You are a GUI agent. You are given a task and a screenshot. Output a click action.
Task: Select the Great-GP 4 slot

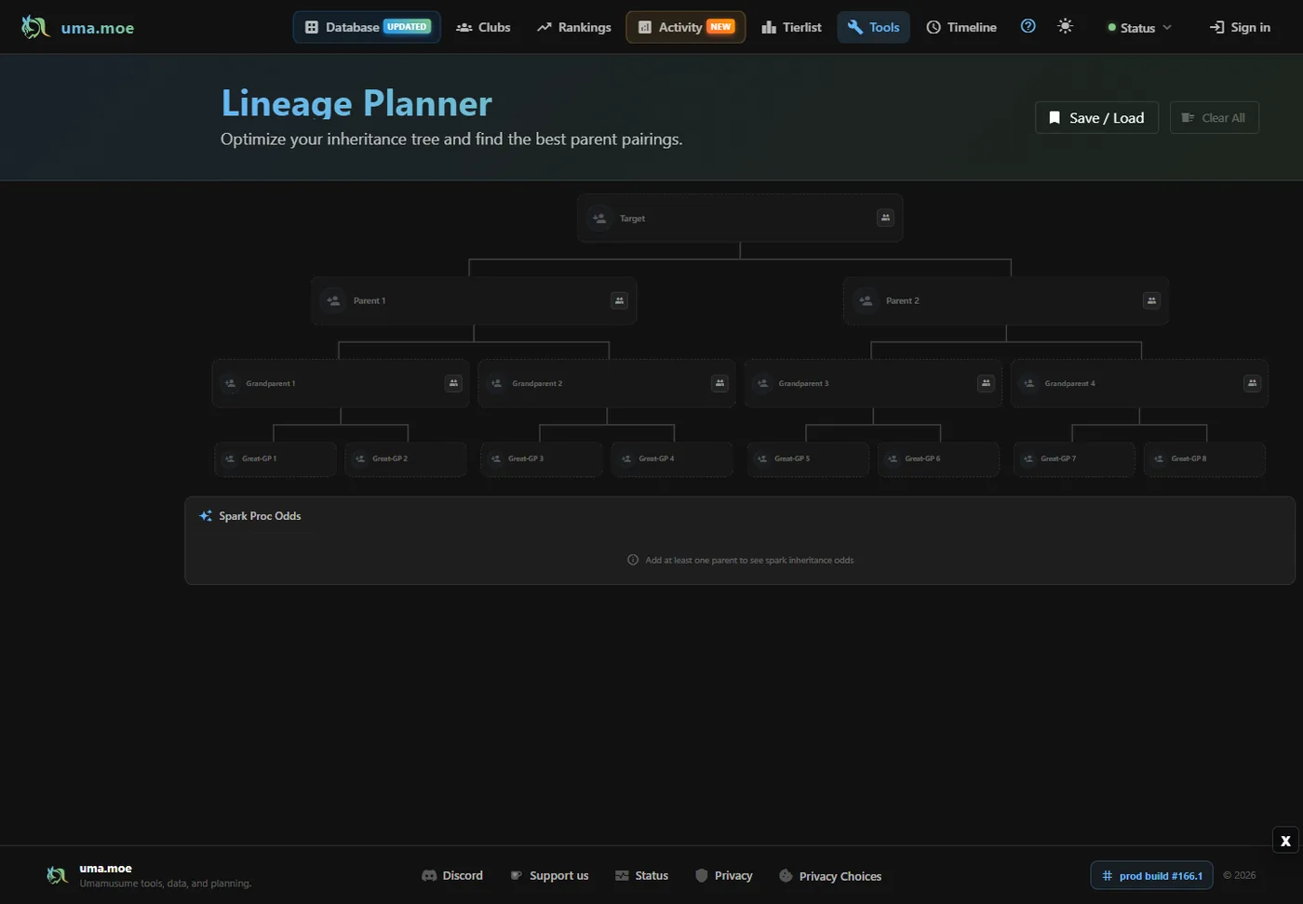point(672,459)
